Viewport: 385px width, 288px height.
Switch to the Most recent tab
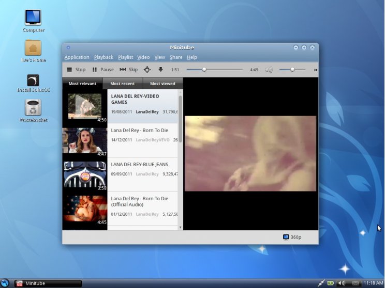pyautogui.click(x=123, y=84)
